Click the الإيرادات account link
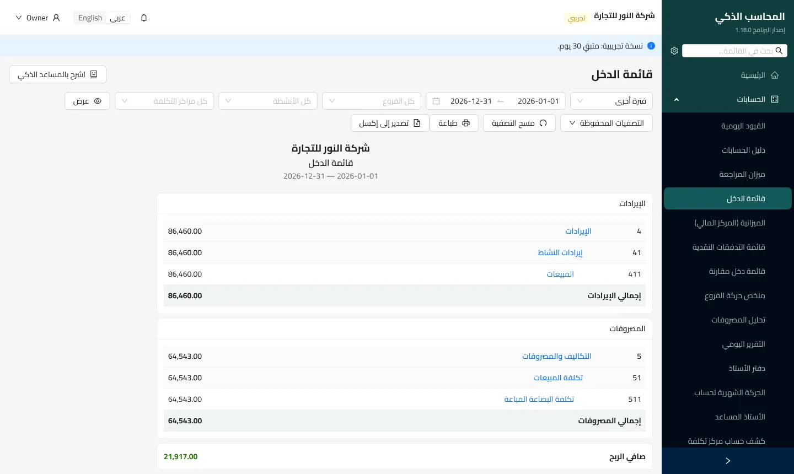 [x=578, y=231]
